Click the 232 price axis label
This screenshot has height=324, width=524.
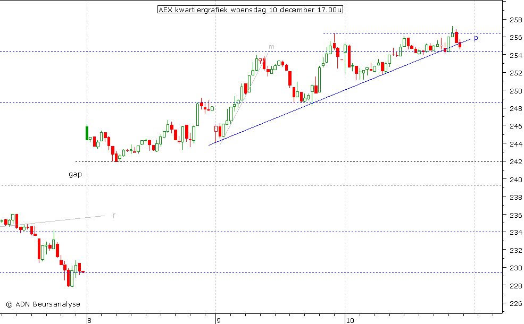pyautogui.click(x=515, y=250)
